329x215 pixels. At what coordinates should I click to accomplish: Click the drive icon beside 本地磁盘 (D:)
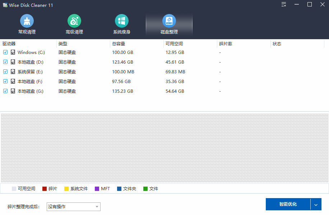point(12,62)
